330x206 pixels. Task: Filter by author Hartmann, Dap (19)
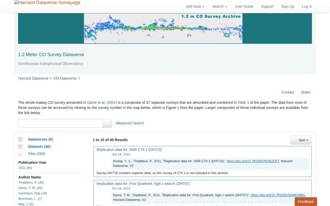pyautogui.click(x=32, y=193)
